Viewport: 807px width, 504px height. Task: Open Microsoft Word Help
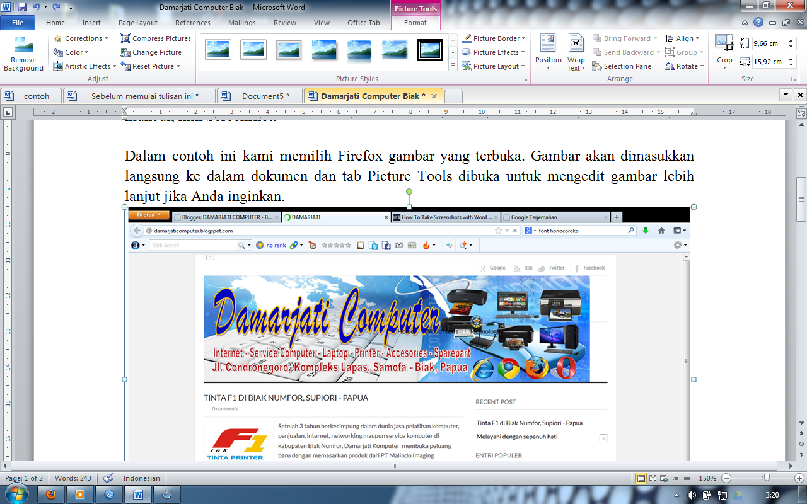[x=758, y=22]
